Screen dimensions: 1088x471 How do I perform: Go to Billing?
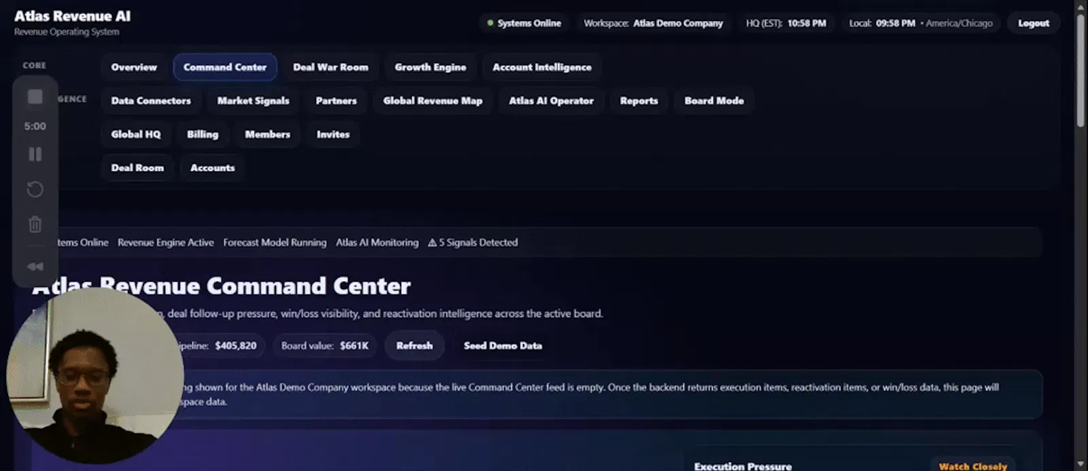click(203, 134)
